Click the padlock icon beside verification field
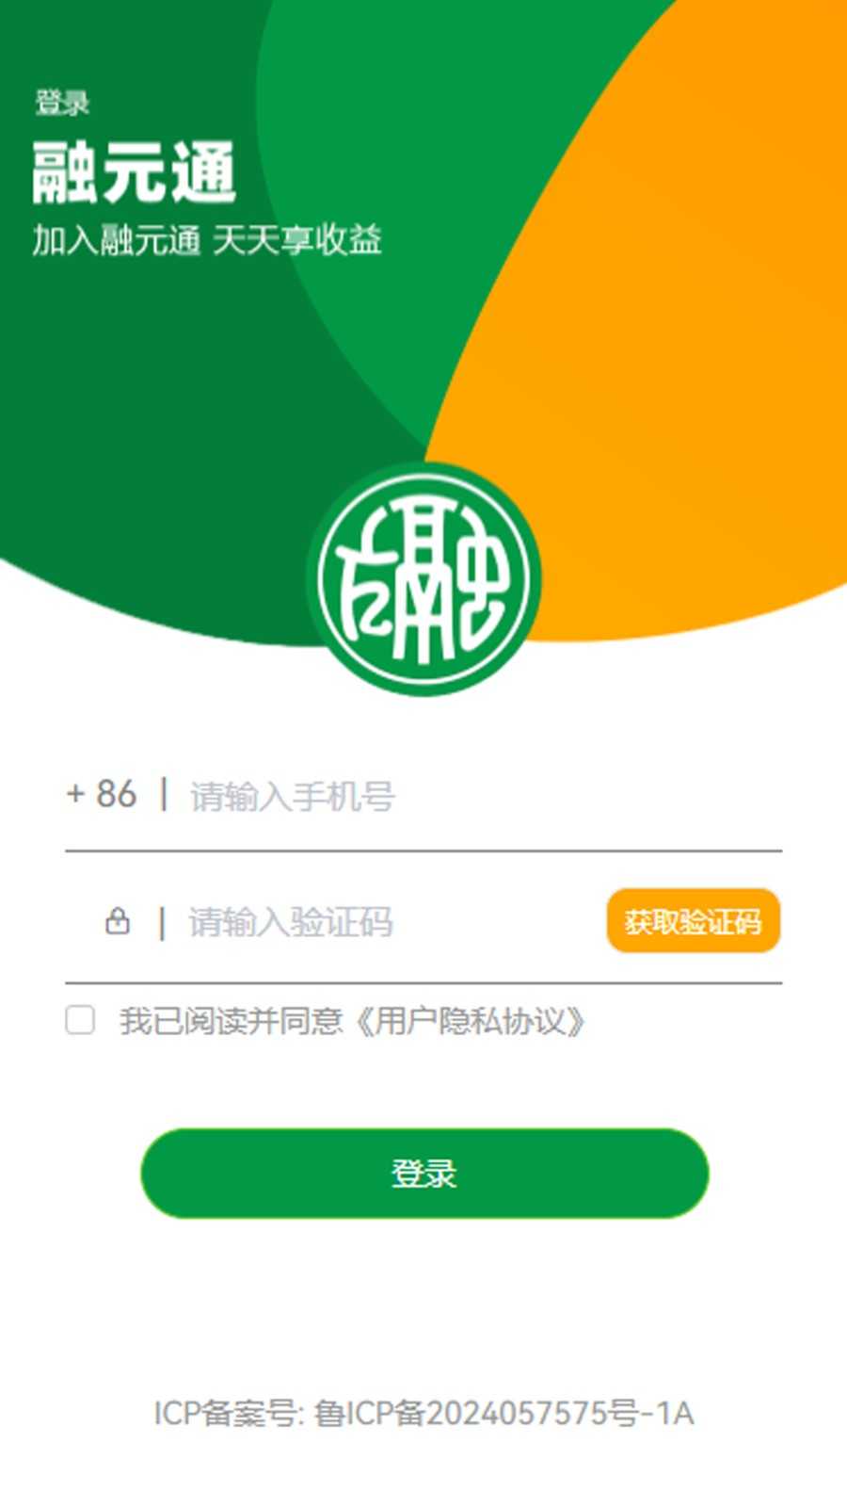This screenshot has height=1507, width=847. 118,920
